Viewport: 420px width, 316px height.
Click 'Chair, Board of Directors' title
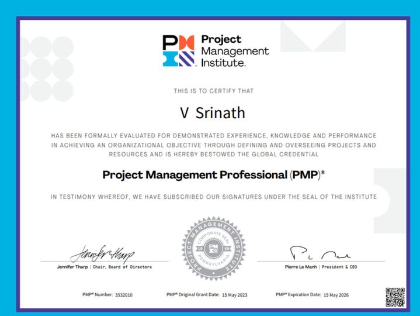(x=123, y=267)
